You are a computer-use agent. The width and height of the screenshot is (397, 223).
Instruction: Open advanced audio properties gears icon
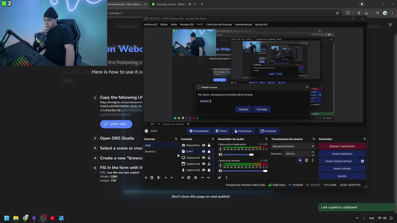coord(220,177)
